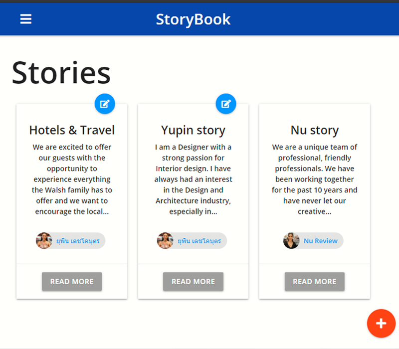Click the Yupin story card title
Image resolution: width=399 pixels, height=349 pixels.
[x=193, y=130]
